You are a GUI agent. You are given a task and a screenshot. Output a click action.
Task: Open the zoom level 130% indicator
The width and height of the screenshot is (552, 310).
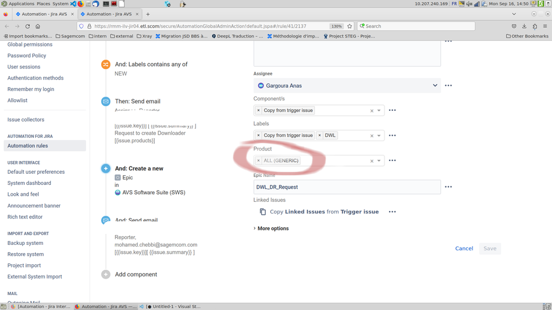tap(337, 26)
